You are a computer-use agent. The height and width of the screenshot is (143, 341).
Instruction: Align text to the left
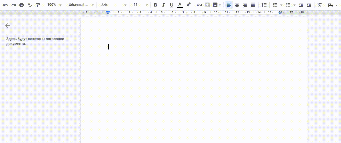pos(229,5)
